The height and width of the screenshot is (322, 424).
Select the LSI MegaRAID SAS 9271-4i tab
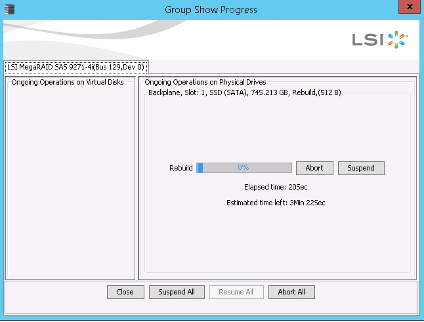tap(75, 67)
